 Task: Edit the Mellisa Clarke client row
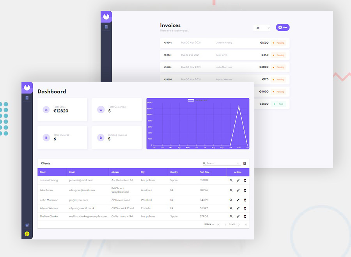coord(238,217)
